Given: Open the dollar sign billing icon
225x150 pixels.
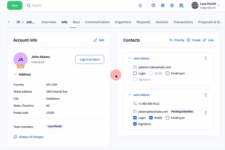Looking at the screenshot, I should point(172,6).
